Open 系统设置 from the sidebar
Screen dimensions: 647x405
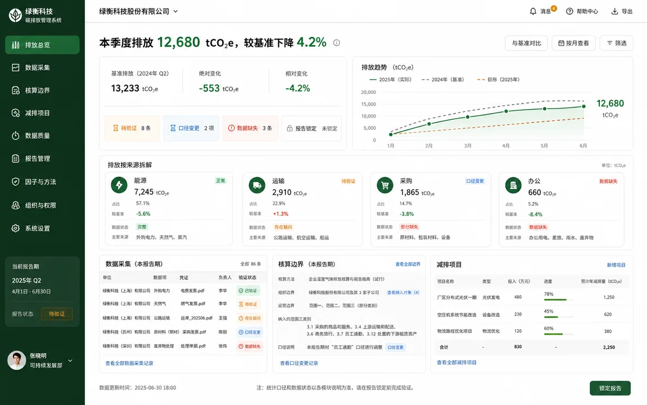42,228
